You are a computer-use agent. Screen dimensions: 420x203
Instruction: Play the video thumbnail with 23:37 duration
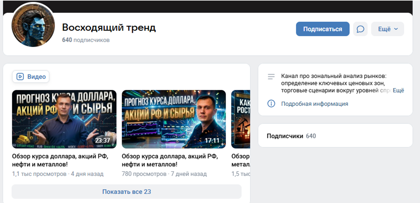tap(64, 119)
